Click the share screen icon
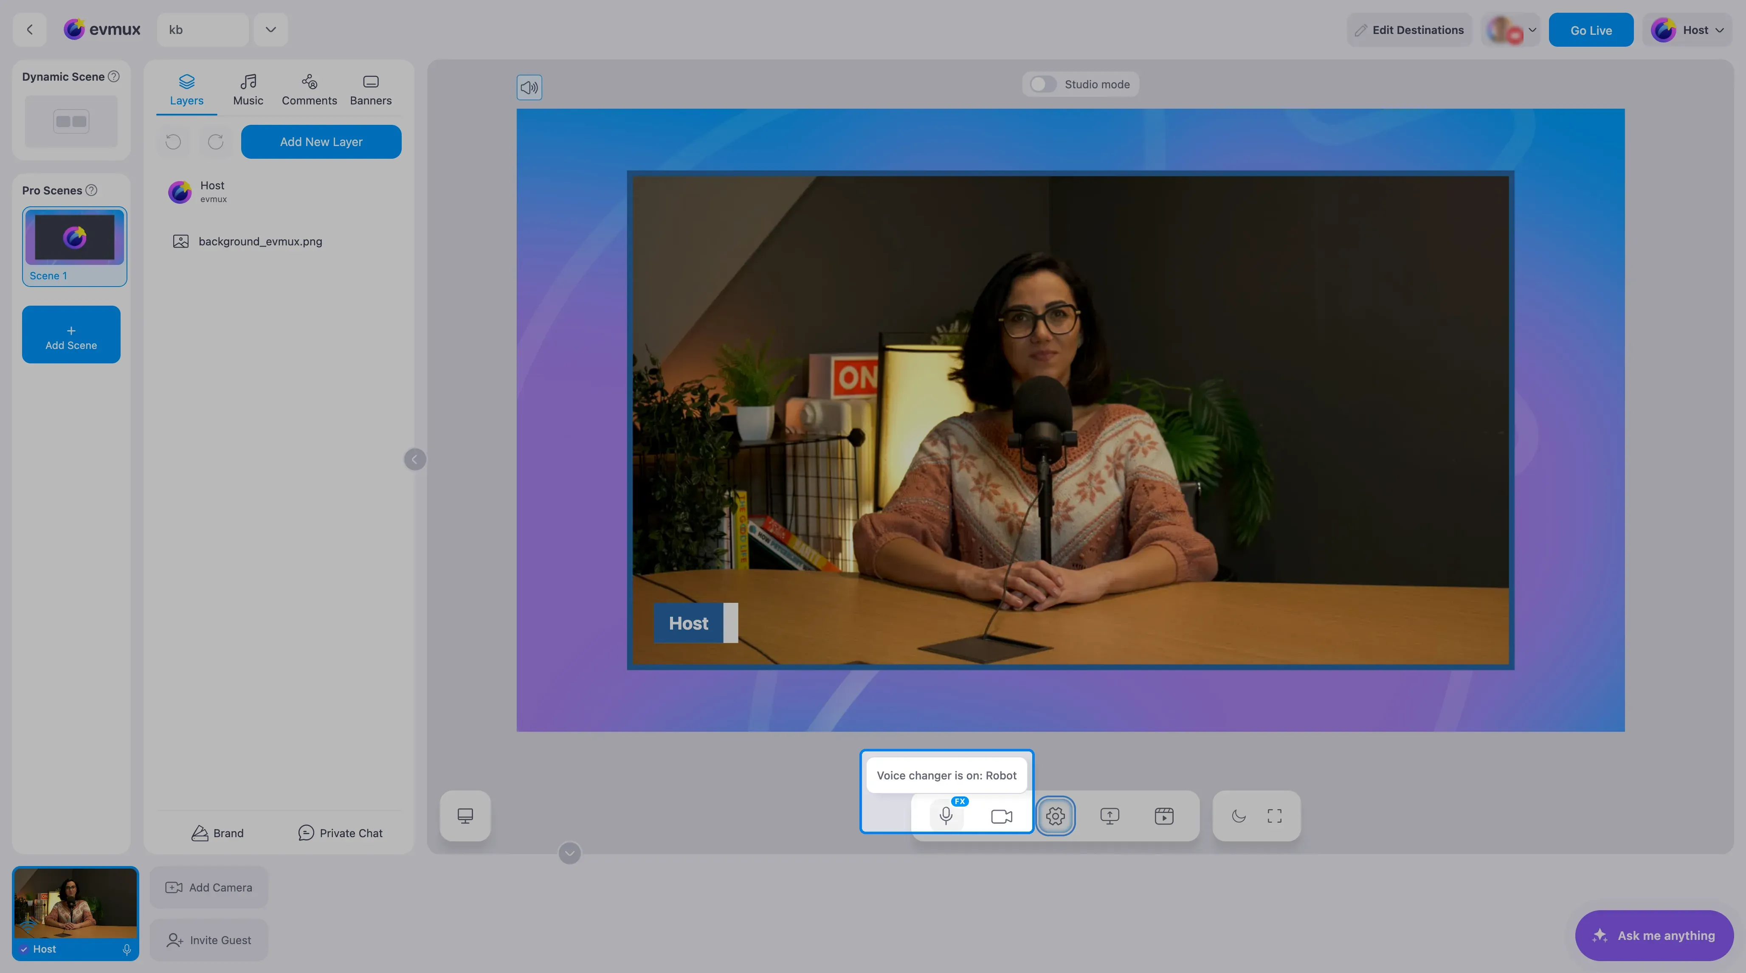The height and width of the screenshot is (973, 1746). (1110, 816)
